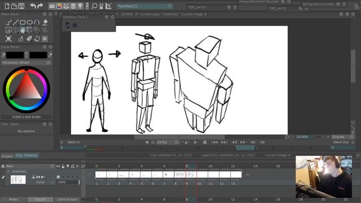Collapse the Color Panel with its round button
361x203 pixels.
pyautogui.click(x=45, y=47)
